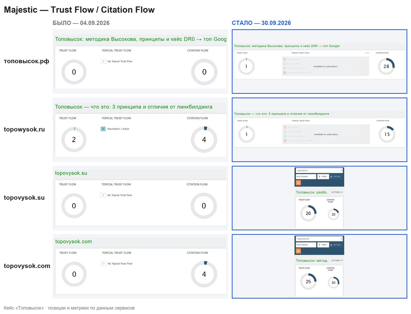Expand the Actions menu beside "Топовысок: метод…"
411x314 pixels.
tap(337, 260)
